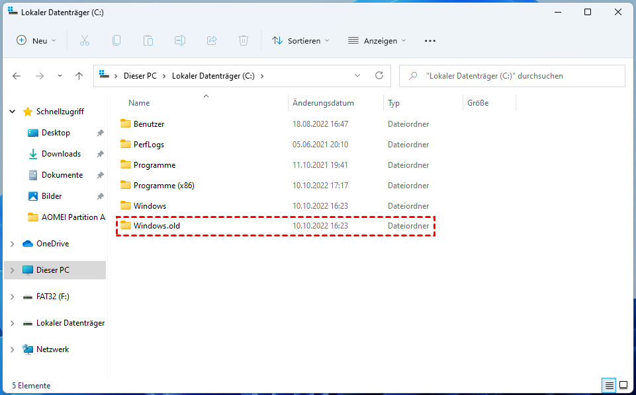
Task: Open the Neu dropdown menu
Action: [36, 40]
